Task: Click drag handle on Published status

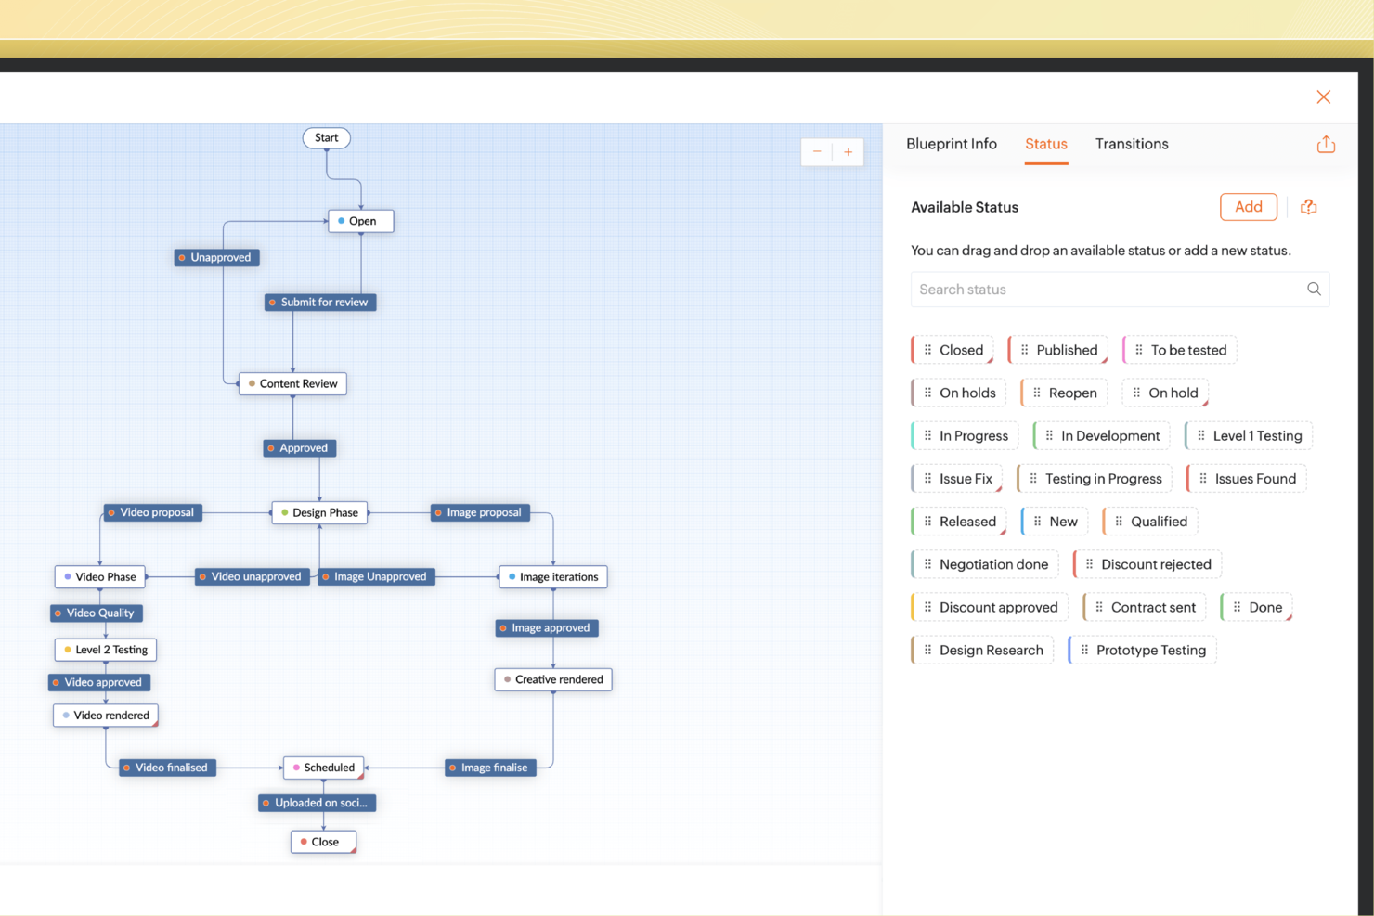Action: [1024, 350]
